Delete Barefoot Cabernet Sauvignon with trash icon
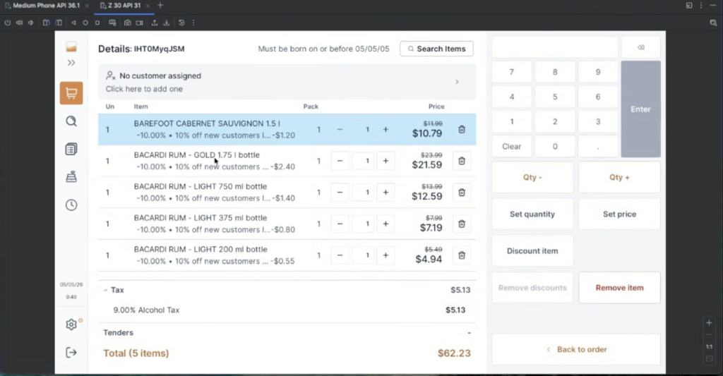The width and height of the screenshot is (723, 376). 462,130
